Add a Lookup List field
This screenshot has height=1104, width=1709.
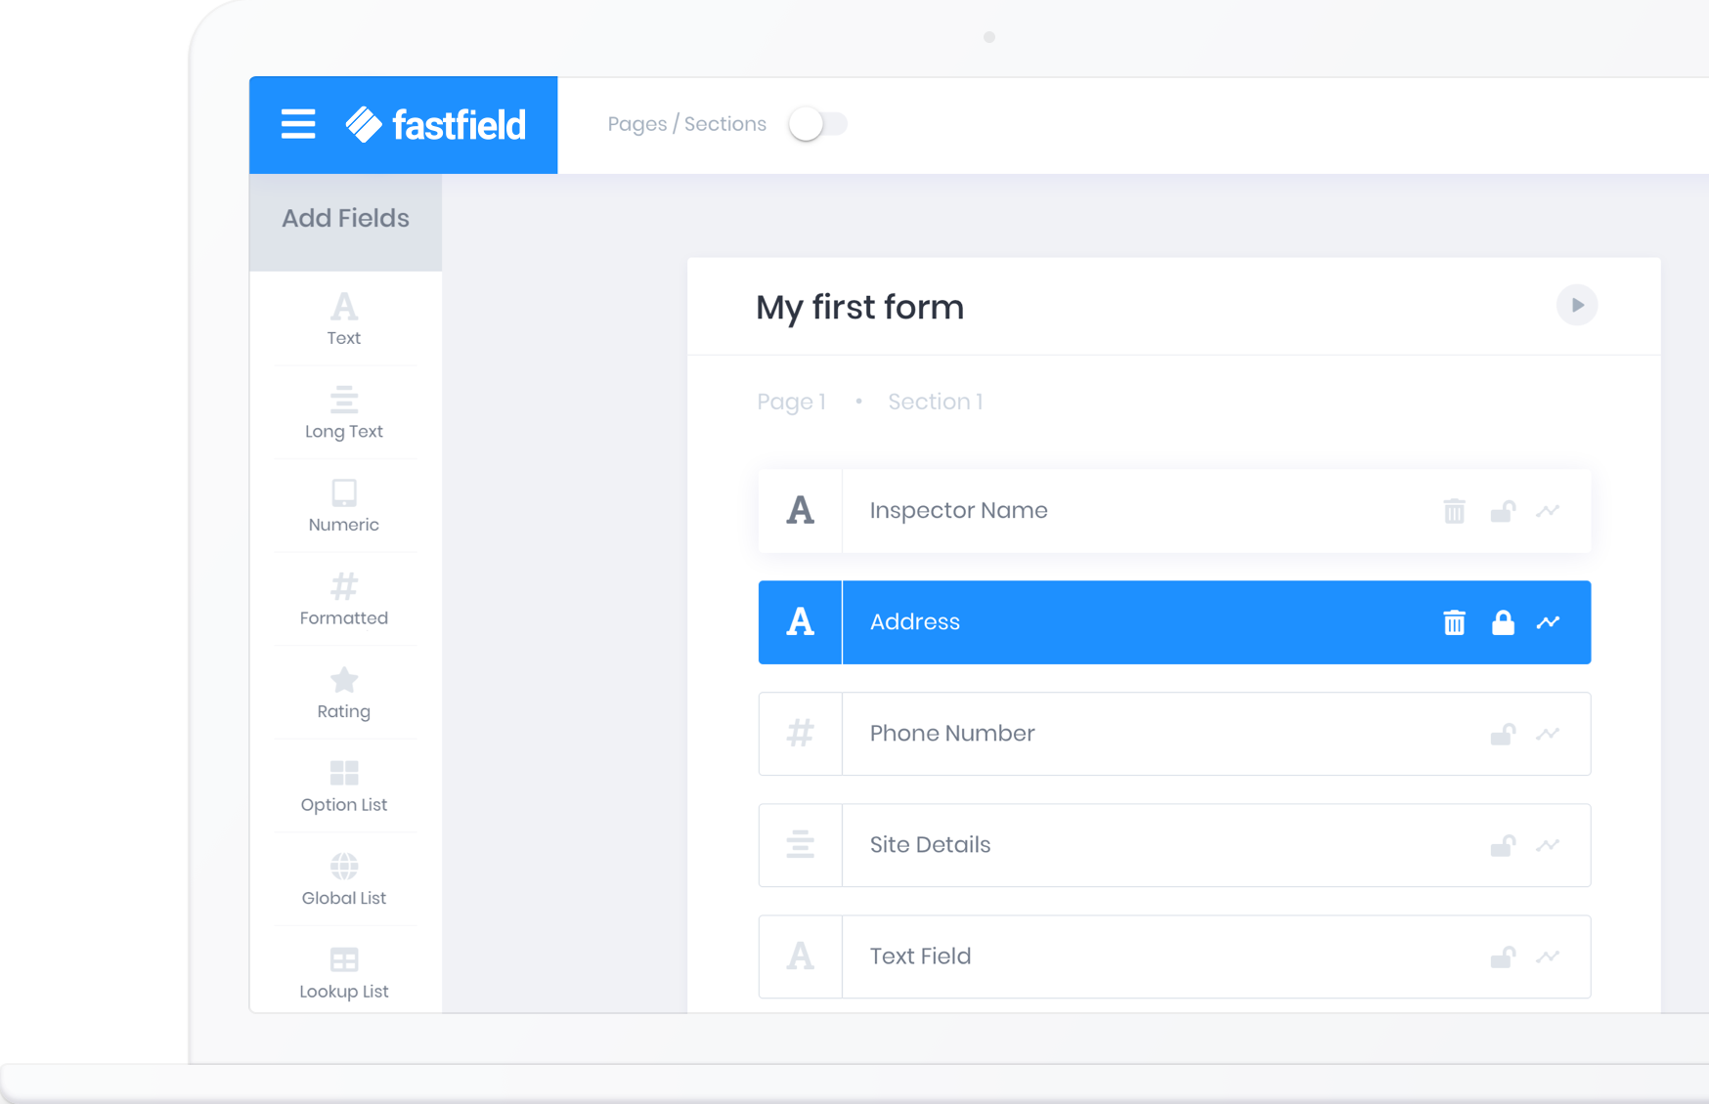click(x=343, y=972)
